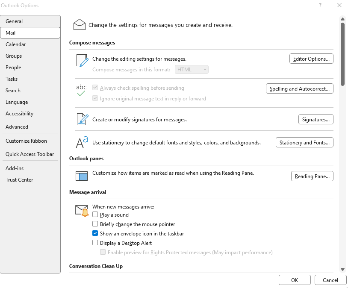The width and height of the screenshot is (348, 288).
Task: Click the Cancel button
Action: [x=330, y=280]
